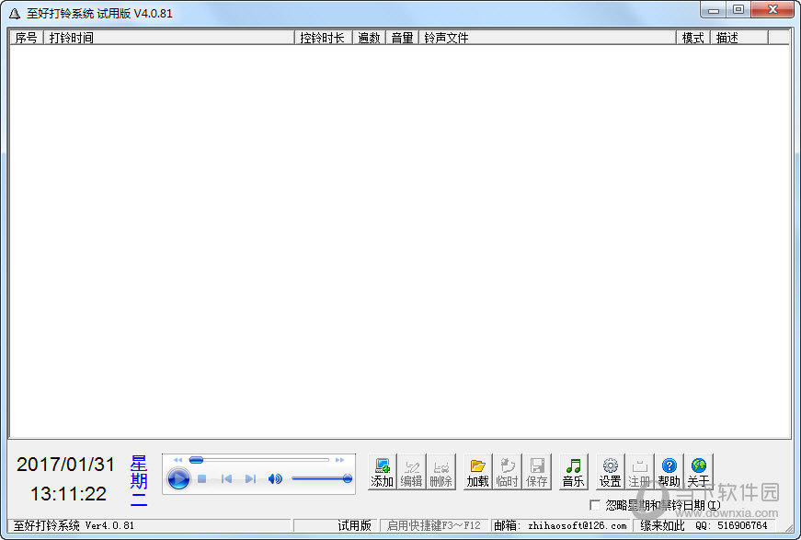The height and width of the screenshot is (540, 801).
Task: Click the date 2017/01/31 display
Action: [x=66, y=465]
